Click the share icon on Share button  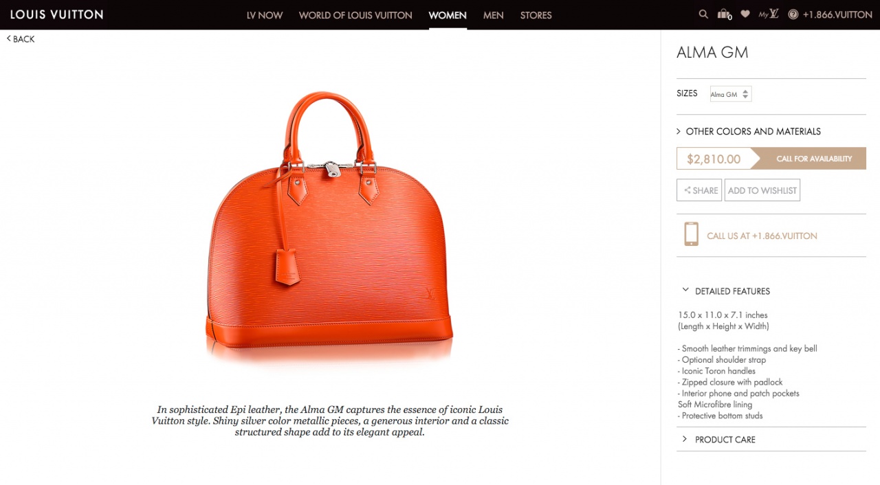tap(687, 190)
